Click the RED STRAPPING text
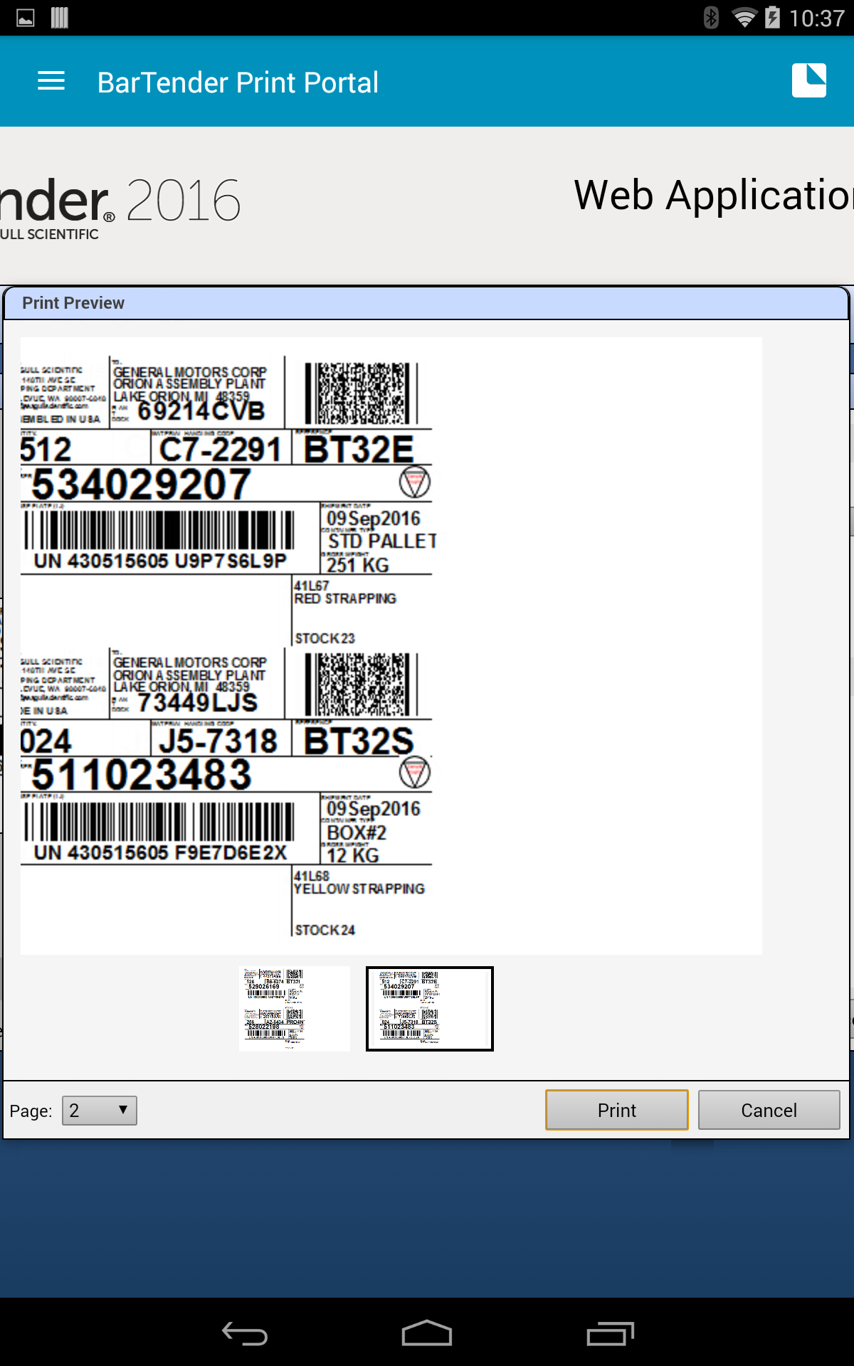 [345, 598]
